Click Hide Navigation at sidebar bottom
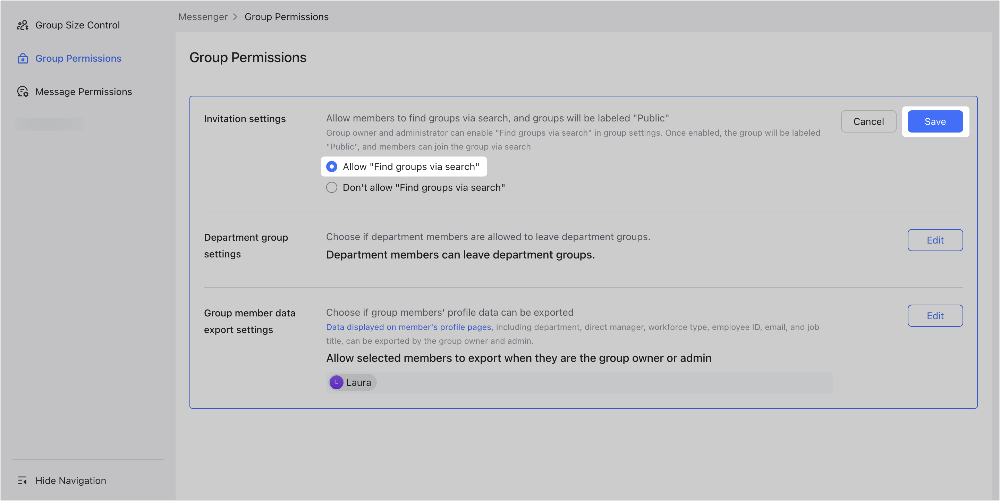Screen dimensions: 1000x501 (x=70, y=481)
